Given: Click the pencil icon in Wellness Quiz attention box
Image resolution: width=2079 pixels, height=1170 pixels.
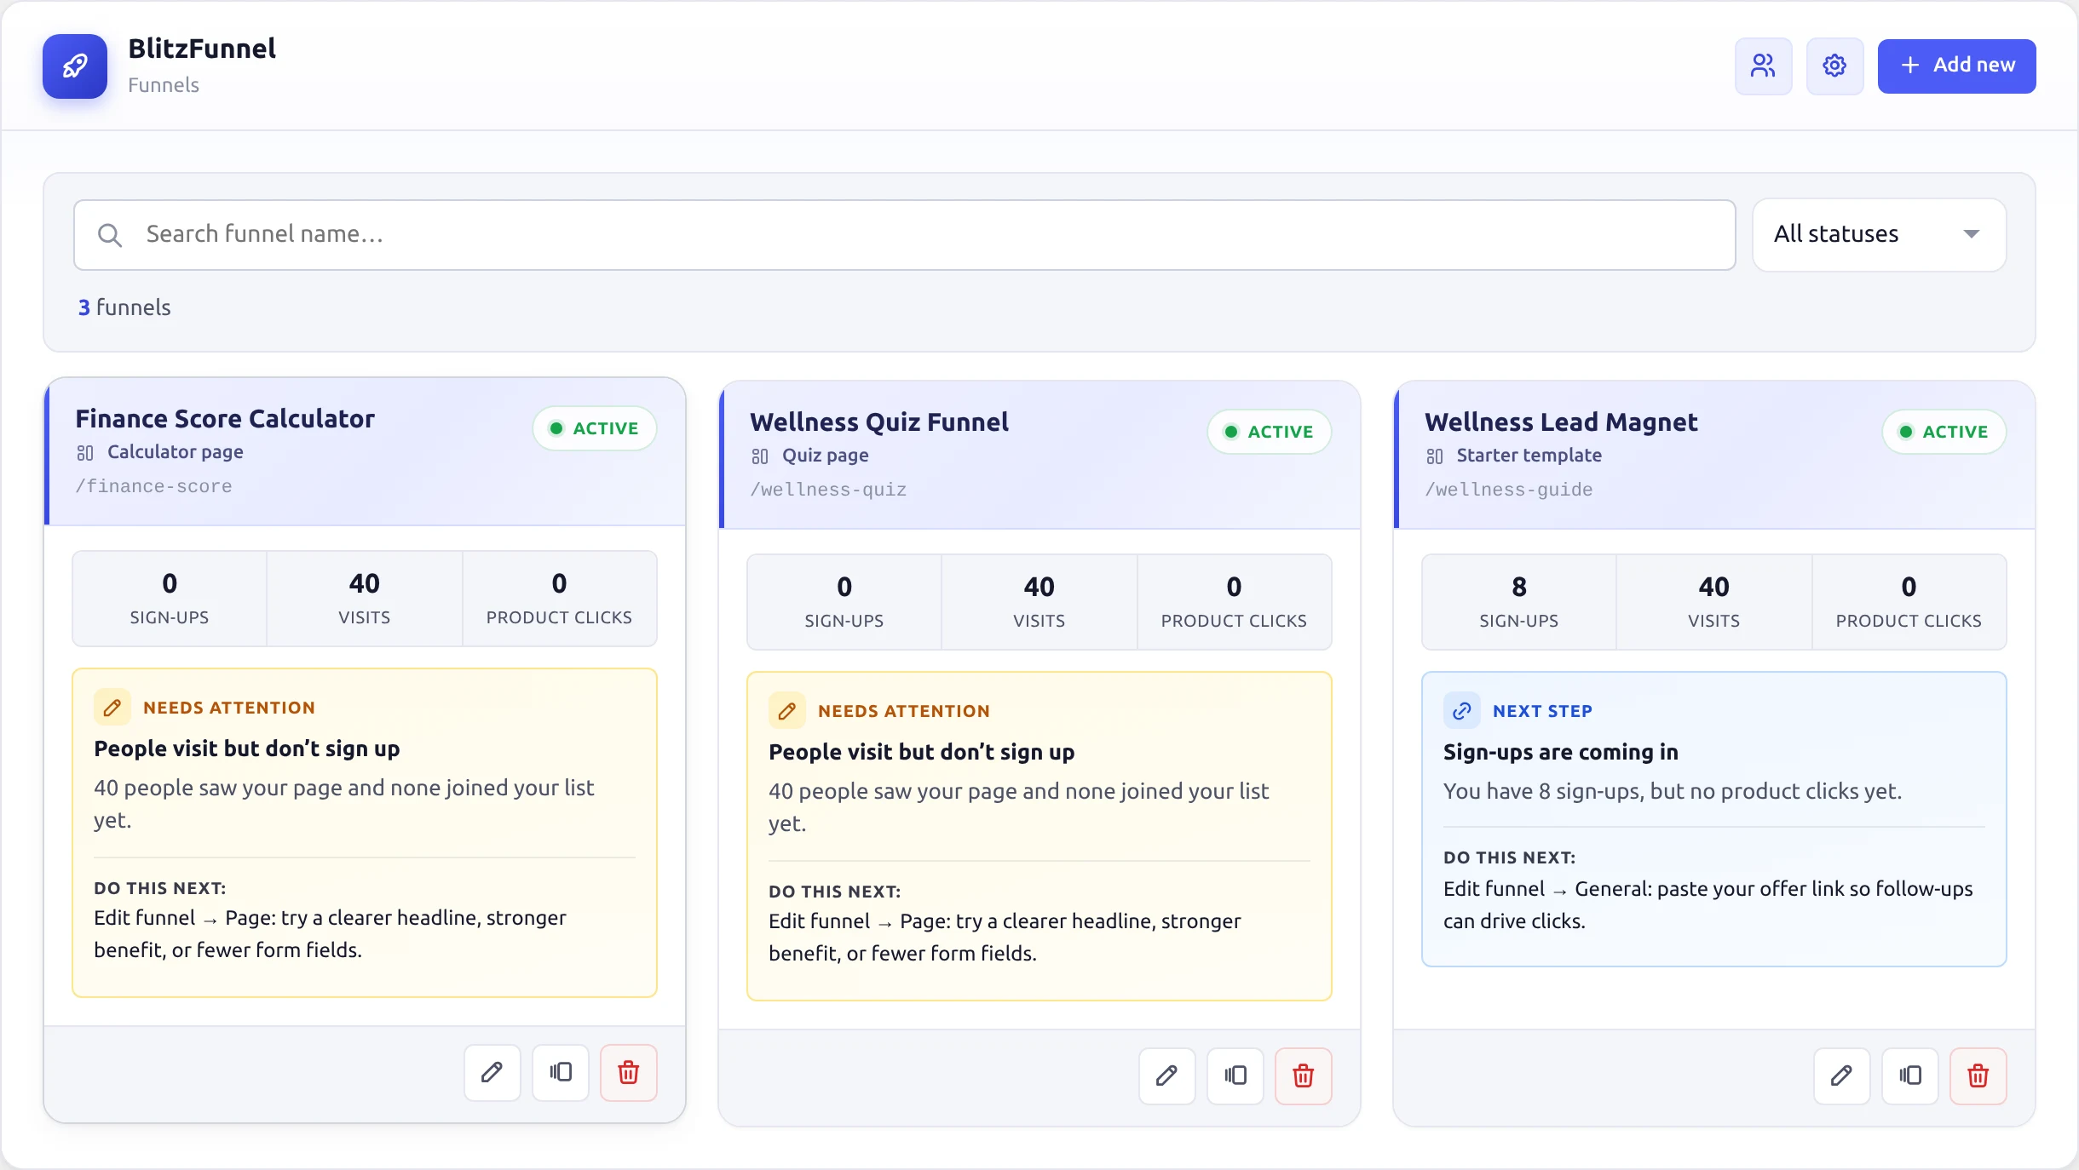Looking at the screenshot, I should click(787, 710).
